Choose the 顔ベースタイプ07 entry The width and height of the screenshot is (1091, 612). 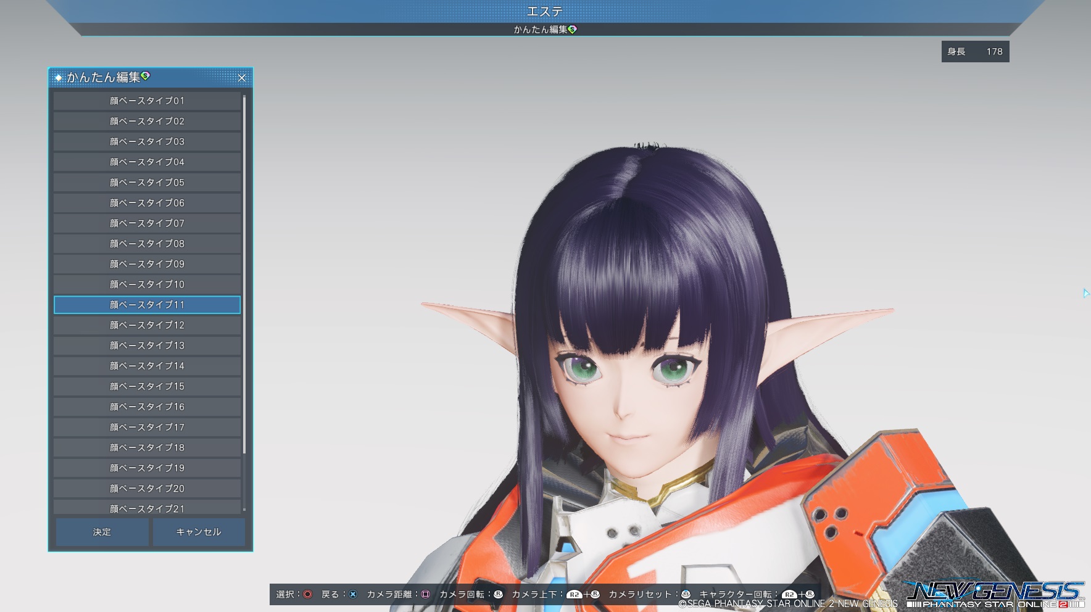point(147,223)
